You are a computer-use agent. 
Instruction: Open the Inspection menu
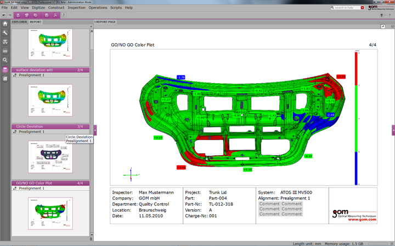point(76,8)
